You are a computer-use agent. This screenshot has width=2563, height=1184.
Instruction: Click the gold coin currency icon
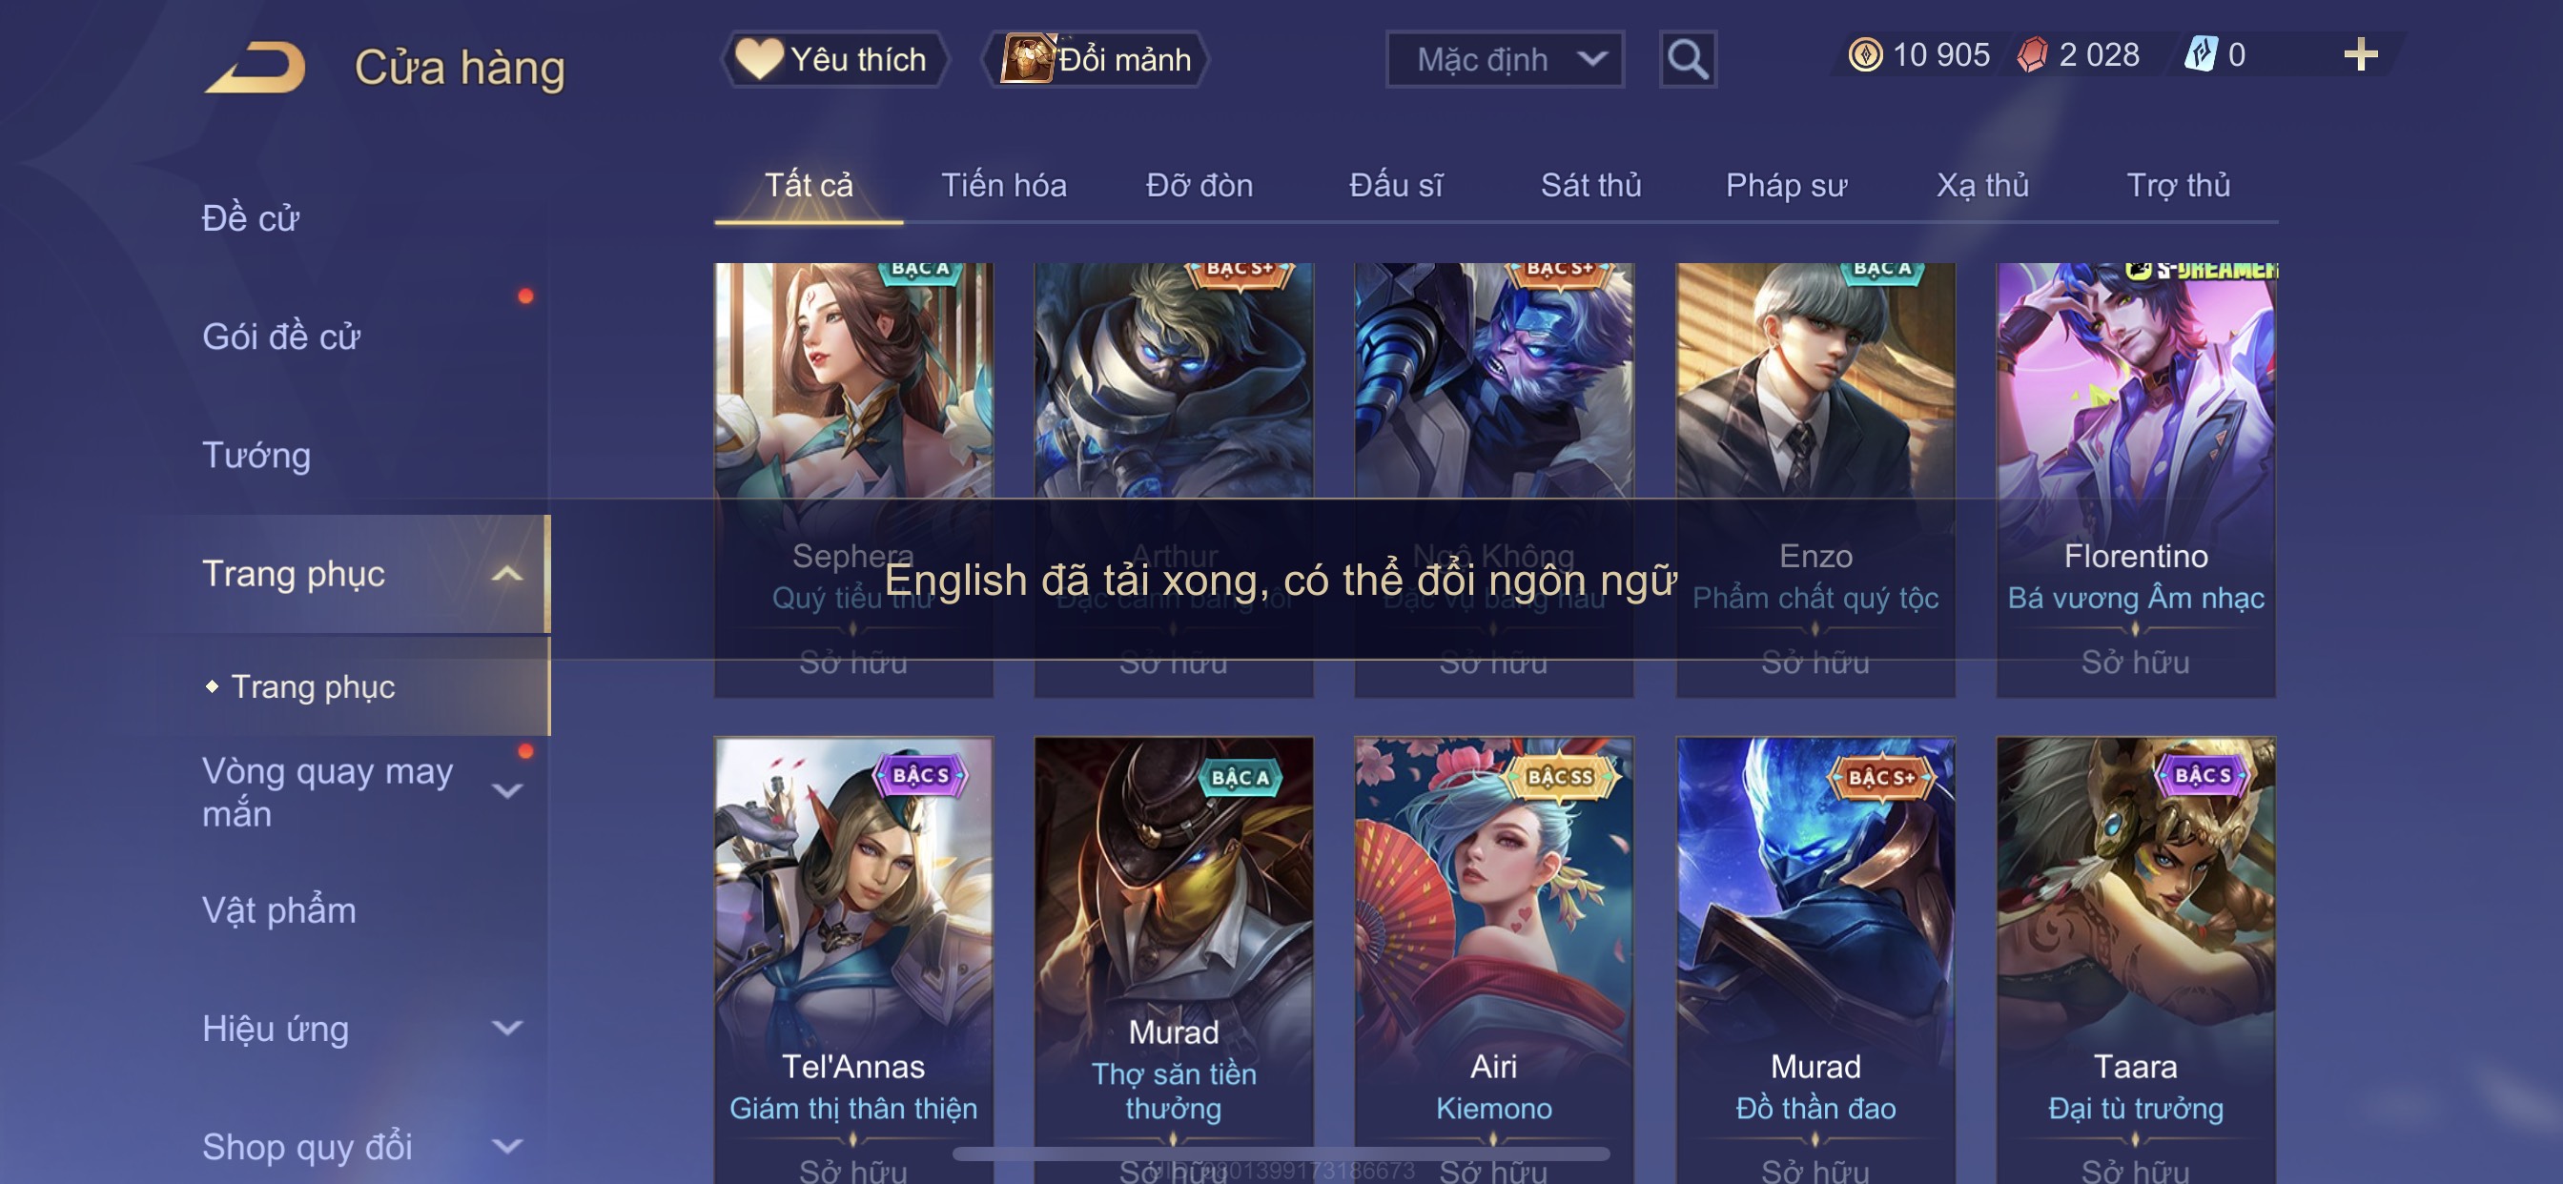pyautogui.click(x=1864, y=54)
